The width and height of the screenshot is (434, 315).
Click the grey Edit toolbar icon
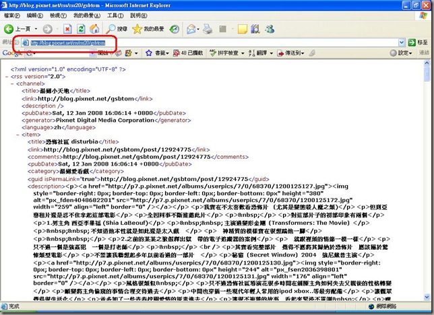[223, 29]
